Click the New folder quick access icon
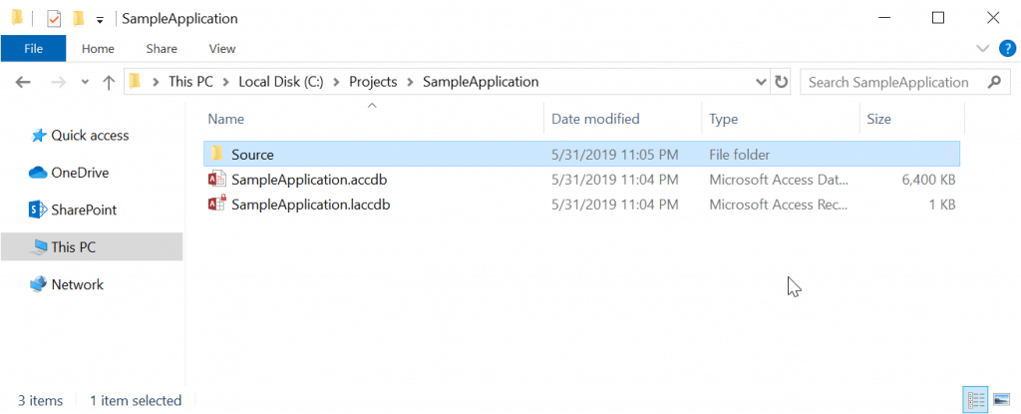1021x414 pixels. (79, 18)
